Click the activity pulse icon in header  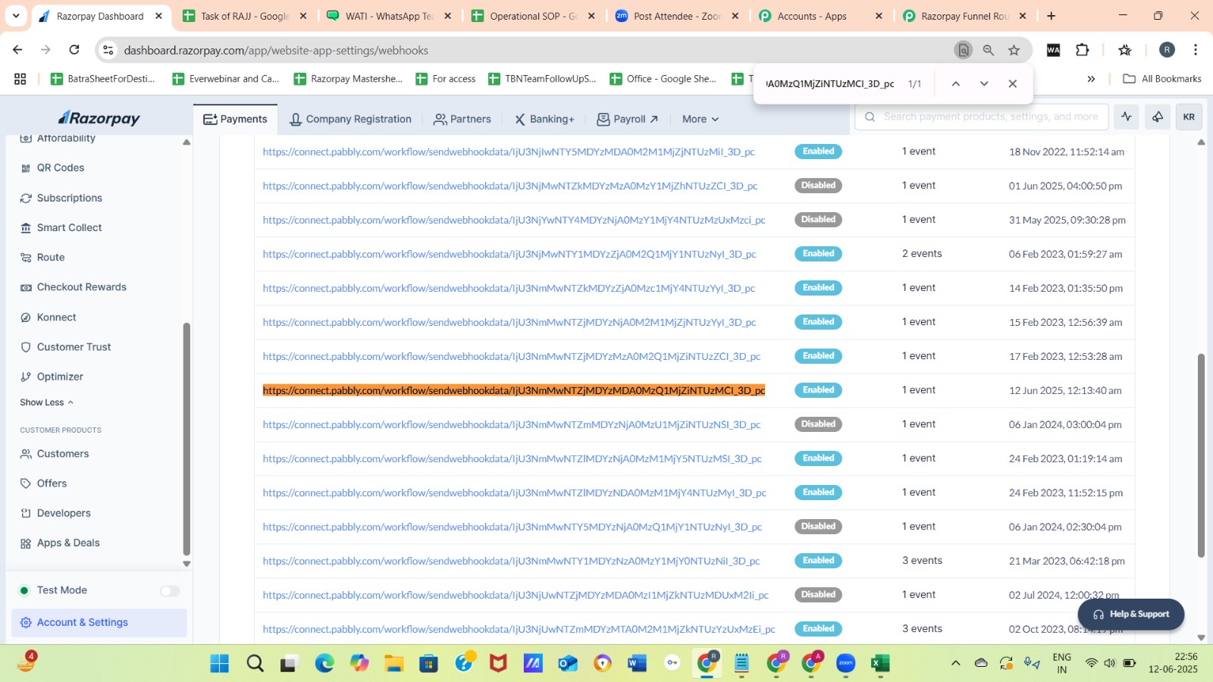click(1127, 117)
